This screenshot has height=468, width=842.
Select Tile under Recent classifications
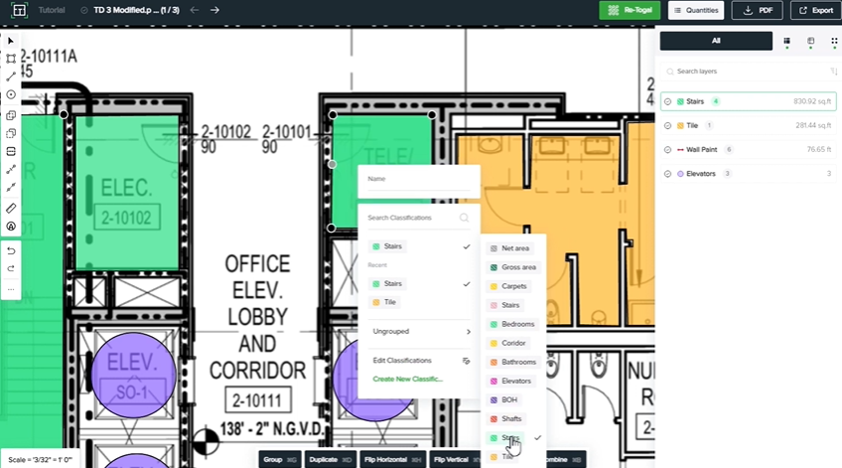pyautogui.click(x=384, y=302)
